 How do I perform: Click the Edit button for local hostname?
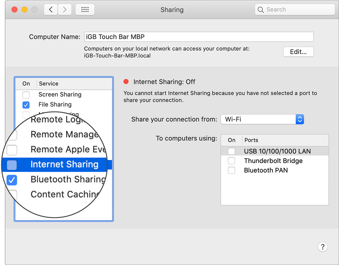pyautogui.click(x=298, y=52)
